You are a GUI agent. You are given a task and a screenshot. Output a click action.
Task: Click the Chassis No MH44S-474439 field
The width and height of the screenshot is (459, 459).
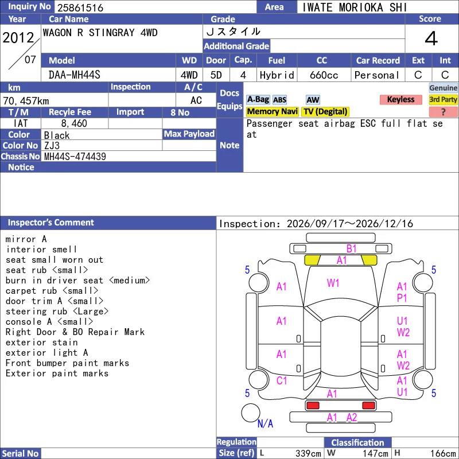pos(129,156)
